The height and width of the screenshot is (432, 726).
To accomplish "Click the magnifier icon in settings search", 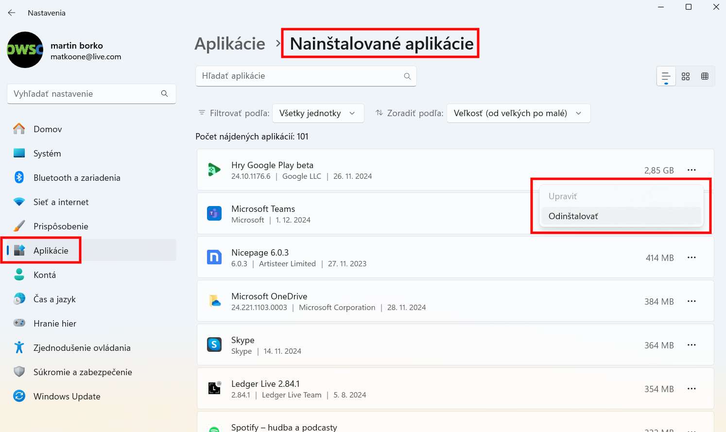I will click(164, 94).
